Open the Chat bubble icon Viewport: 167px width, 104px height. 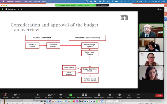[x=61, y=95]
